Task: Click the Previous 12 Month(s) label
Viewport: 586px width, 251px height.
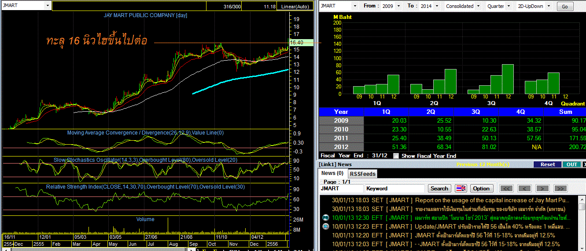Action: click(483, 164)
